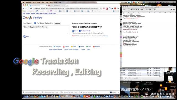Open the spacing dropdown in the text editor
This screenshot has height=100, width=177.
click(x=144, y=9)
